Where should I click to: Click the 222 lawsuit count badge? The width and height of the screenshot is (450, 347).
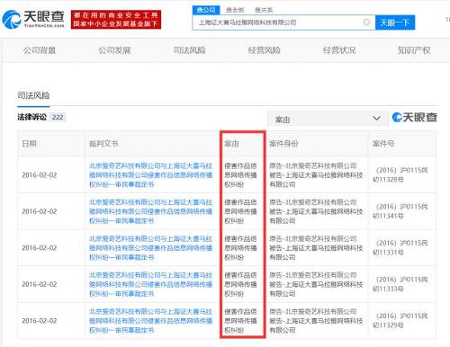point(58,117)
